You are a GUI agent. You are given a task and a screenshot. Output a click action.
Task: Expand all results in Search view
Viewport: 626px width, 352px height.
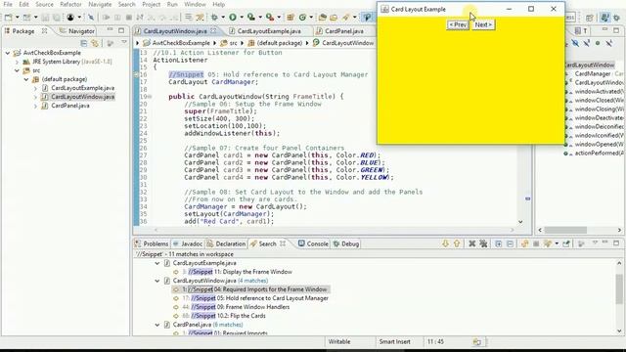coord(499,243)
